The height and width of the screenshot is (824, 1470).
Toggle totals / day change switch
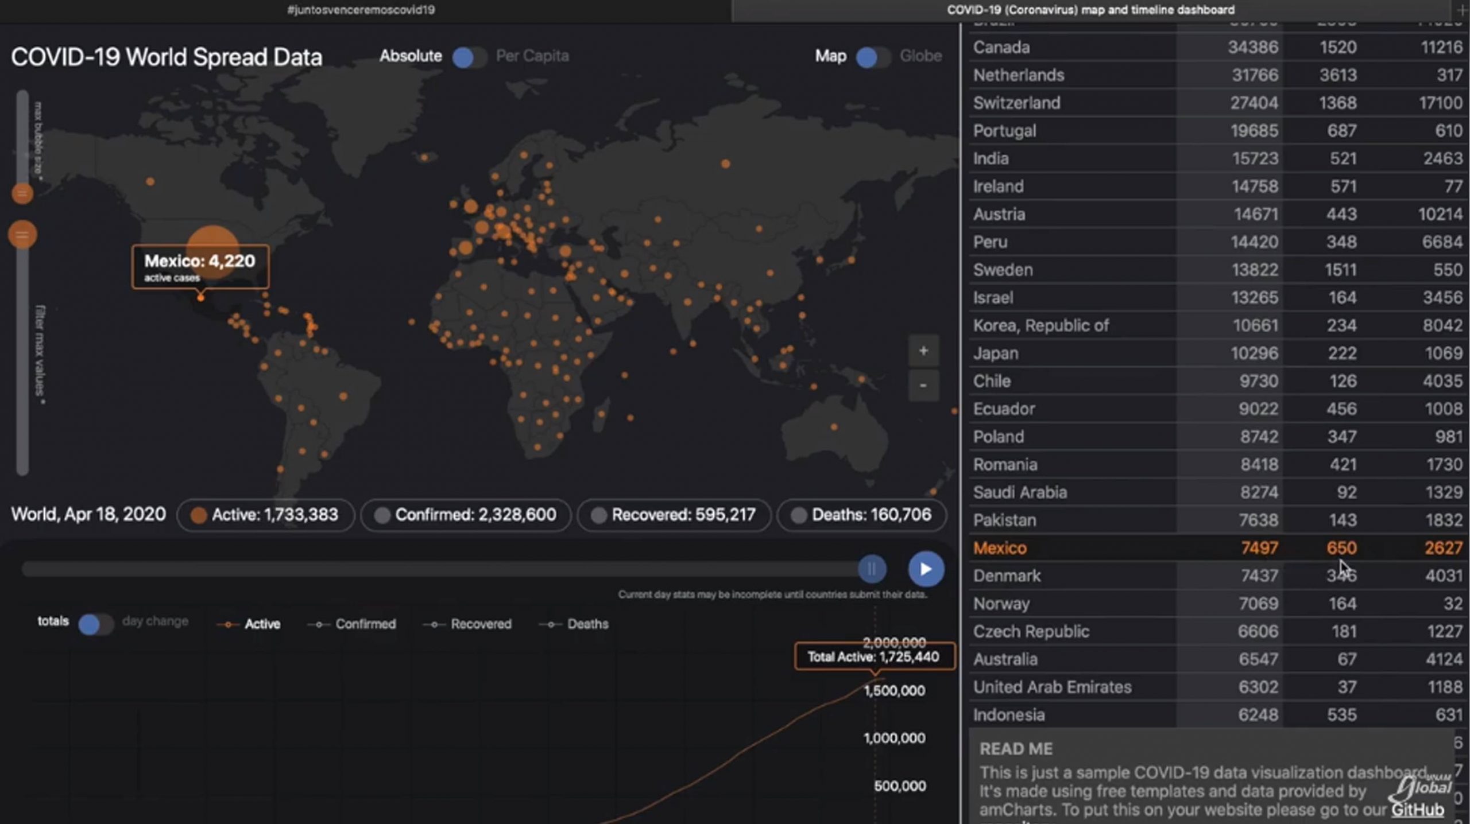[95, 624]
